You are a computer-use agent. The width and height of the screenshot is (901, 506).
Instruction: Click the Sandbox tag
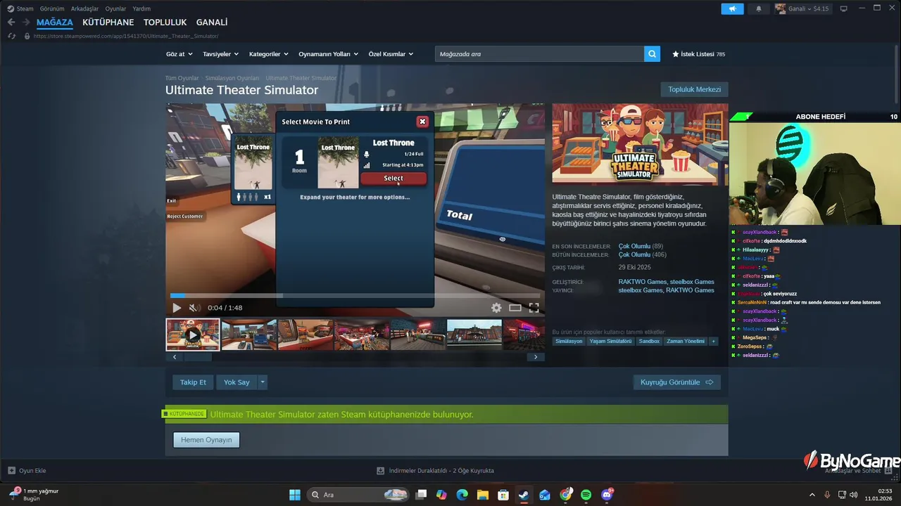649,341
